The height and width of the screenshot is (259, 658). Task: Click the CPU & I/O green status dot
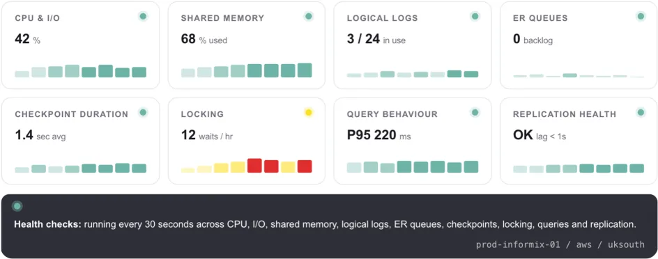tap(143, 16)
